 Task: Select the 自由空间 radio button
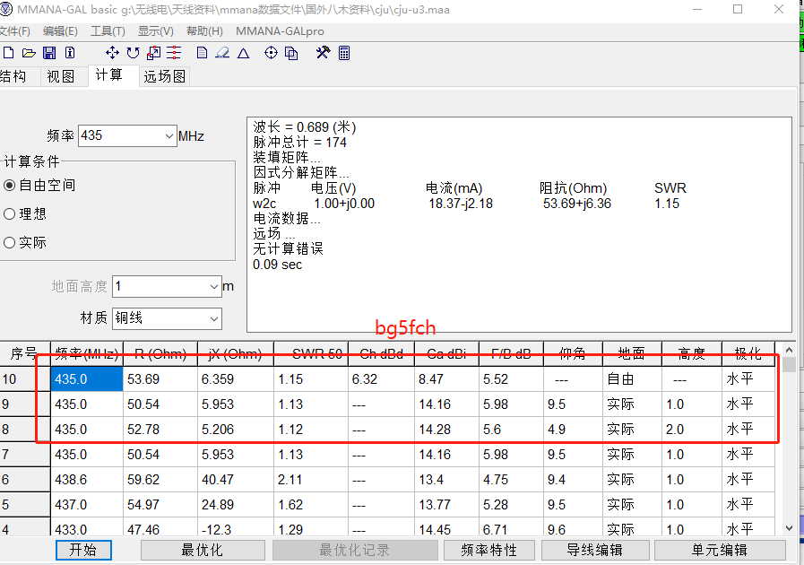tap(11, 186)
